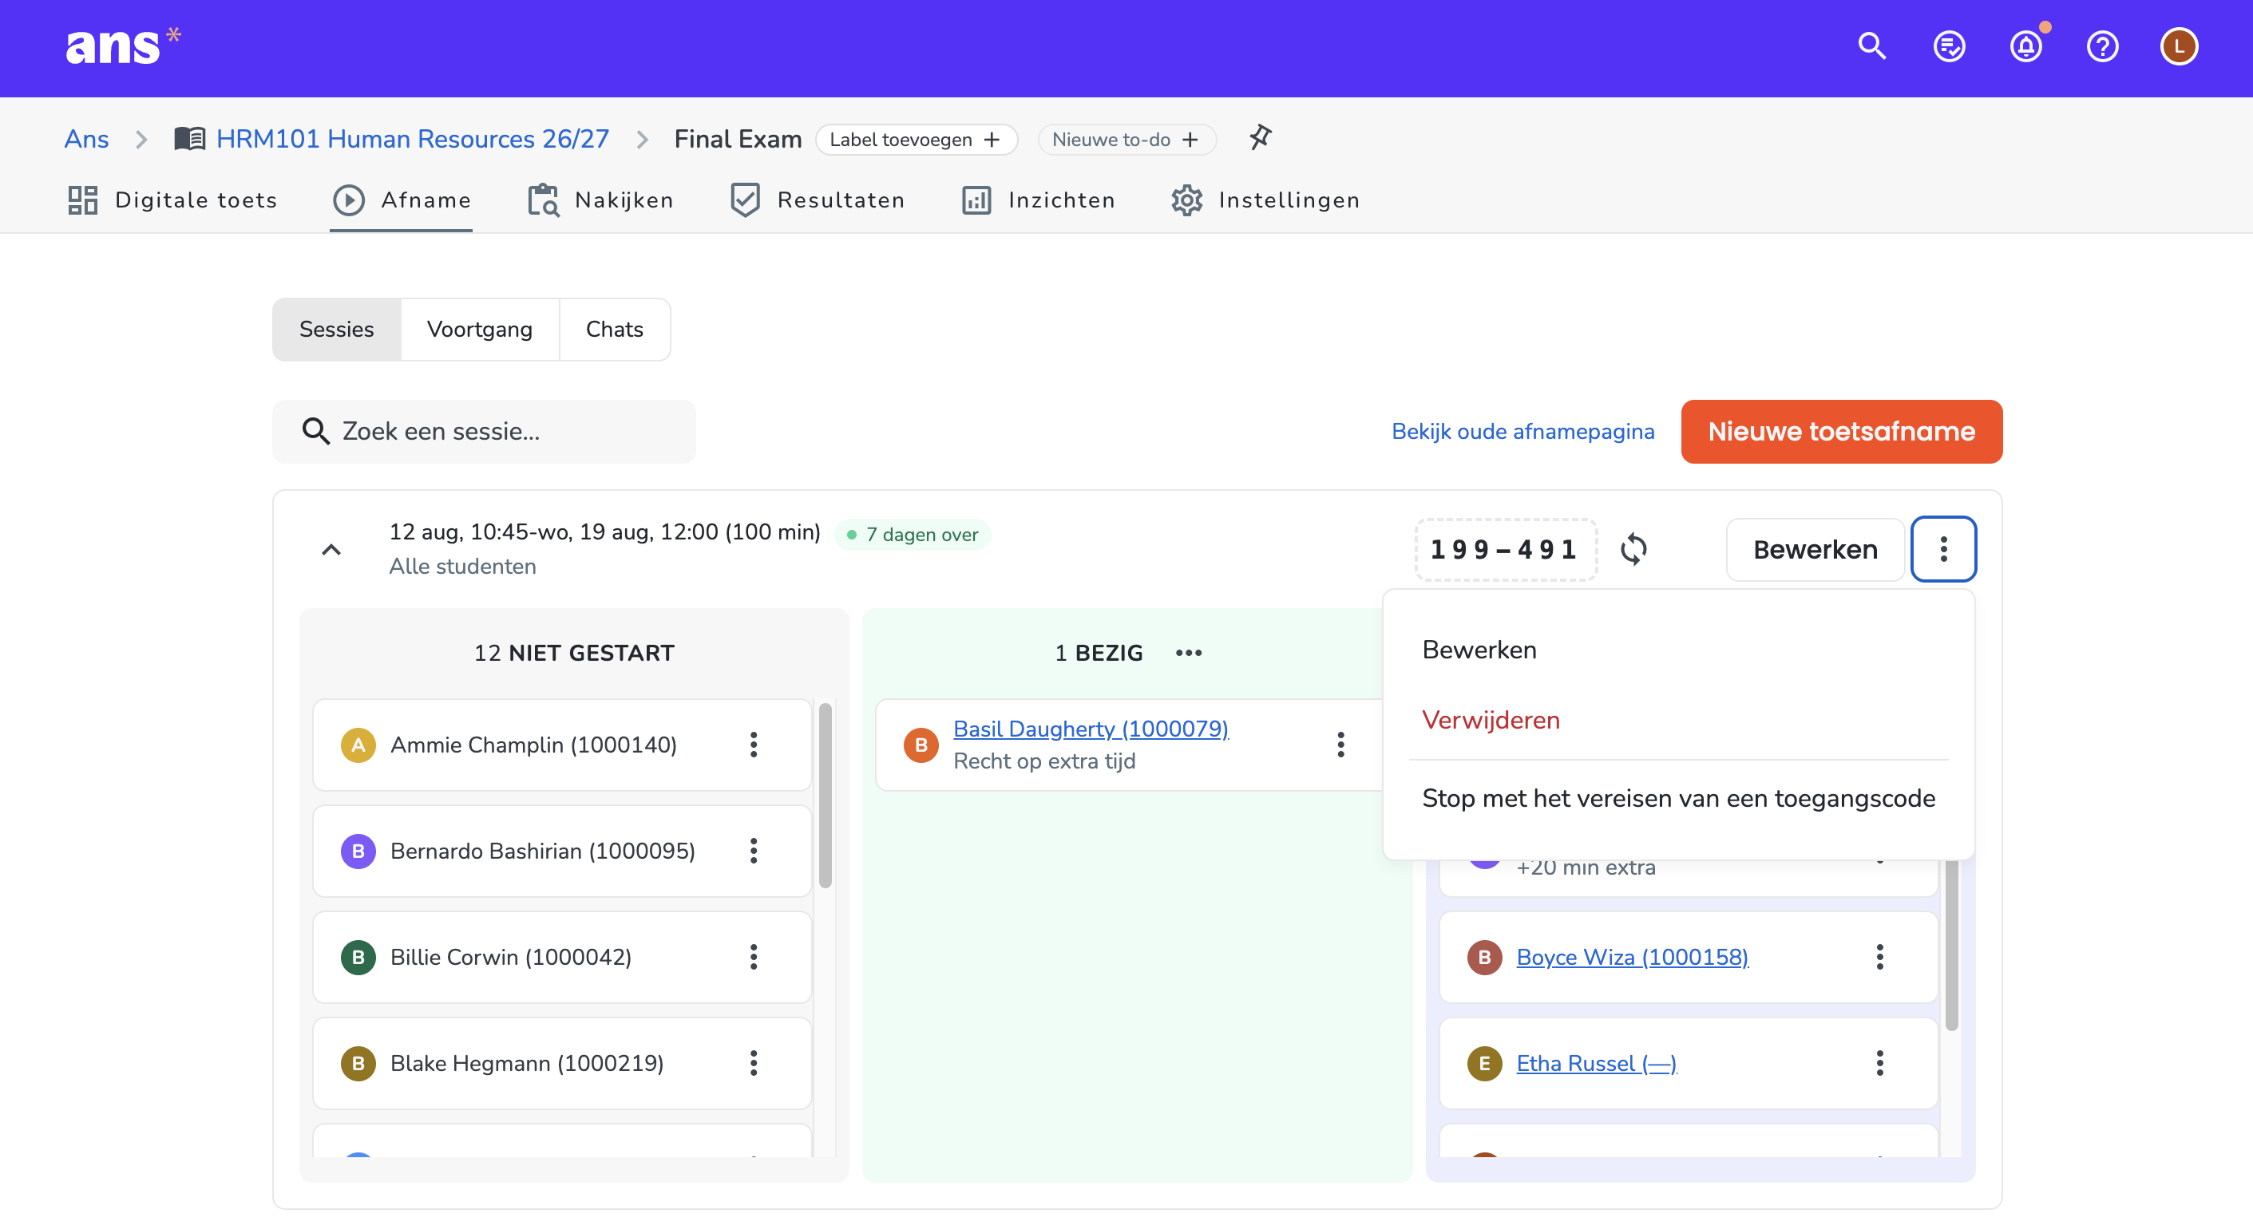
Task: Click the 12 NIET GESTART column header
Action: pos(574,653)
